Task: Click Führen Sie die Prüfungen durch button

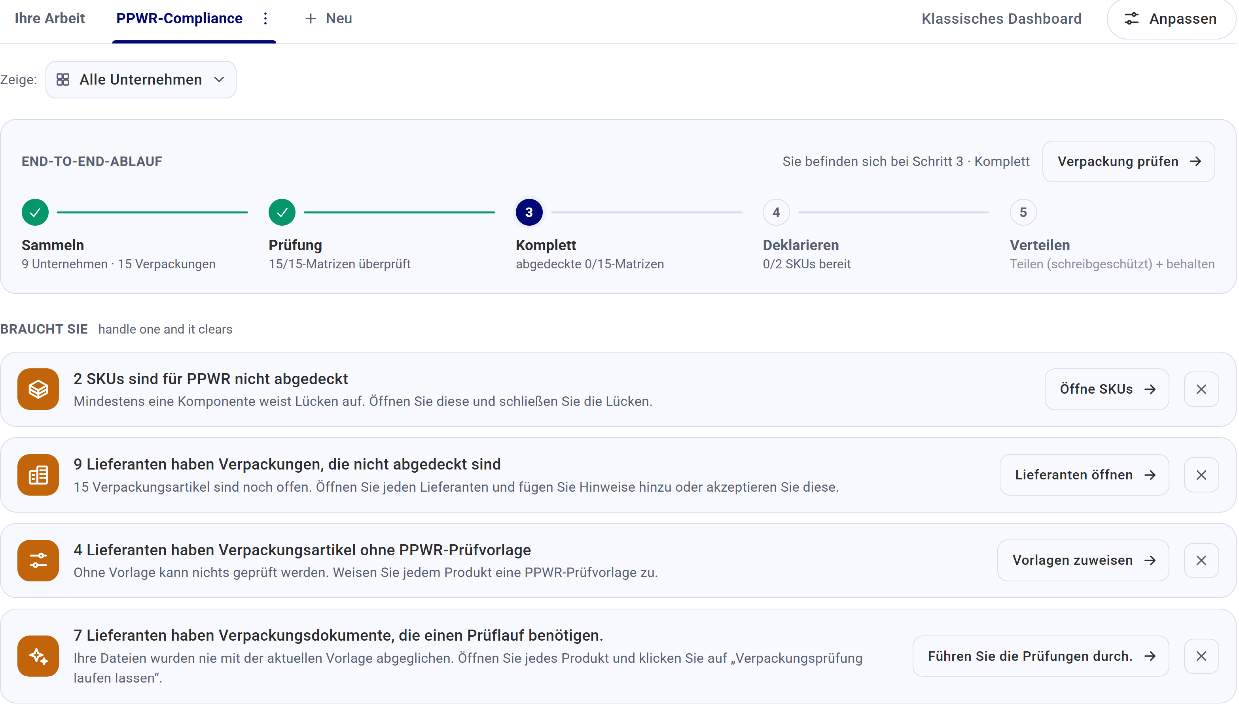Action: pos(1041,656)
